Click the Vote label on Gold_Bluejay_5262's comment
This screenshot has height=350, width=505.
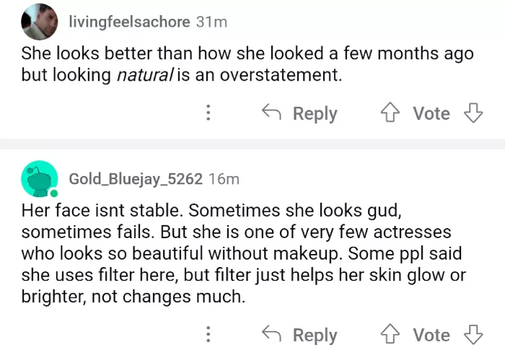tap(431, 335)
